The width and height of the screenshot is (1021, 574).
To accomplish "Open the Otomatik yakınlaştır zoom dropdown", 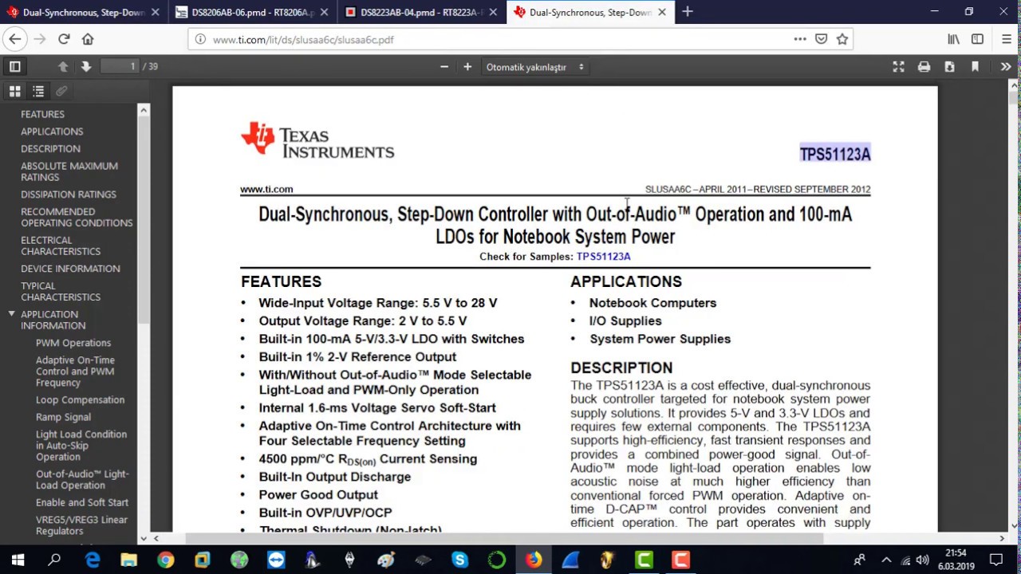I will coord(535,67).
